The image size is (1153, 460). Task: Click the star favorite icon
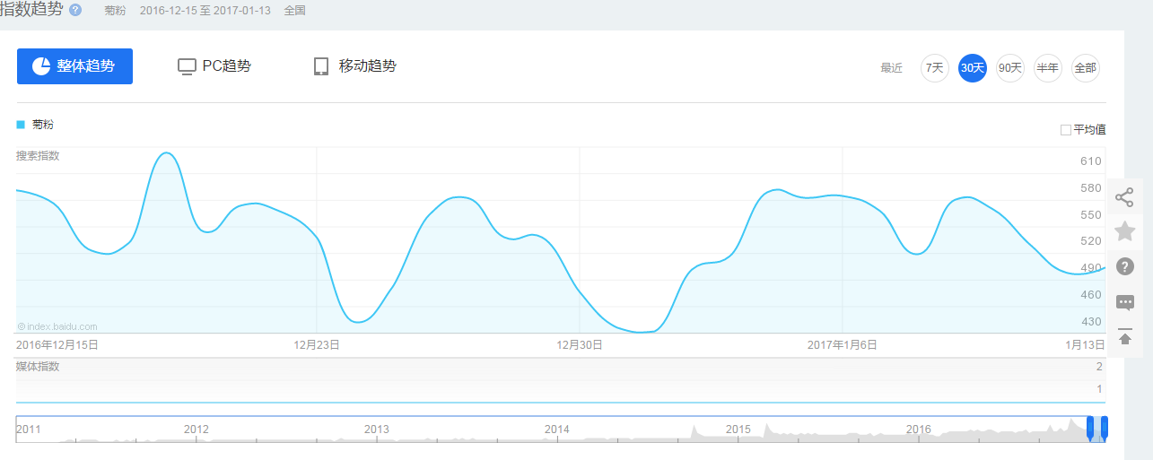click(1124, 231)
